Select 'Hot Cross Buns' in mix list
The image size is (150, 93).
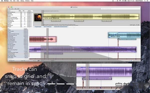pos(18,46)
